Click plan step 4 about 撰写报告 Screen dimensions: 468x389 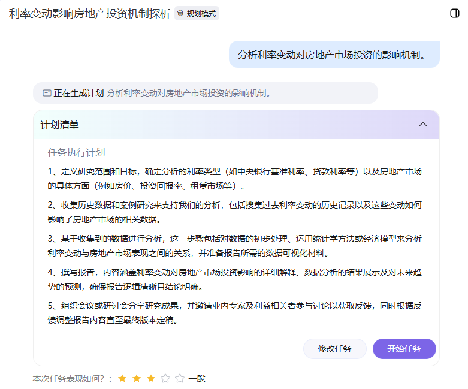234,279
